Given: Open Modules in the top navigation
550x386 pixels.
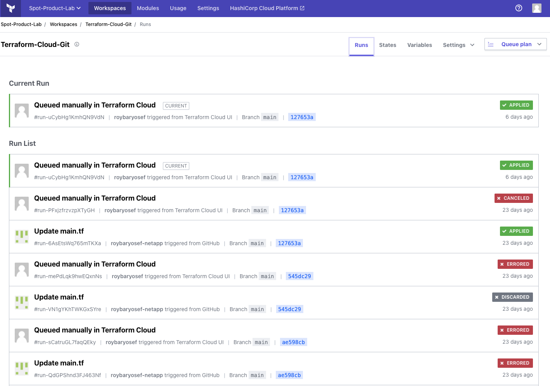Looking at the screenshot, I should (x=148, y=8).
